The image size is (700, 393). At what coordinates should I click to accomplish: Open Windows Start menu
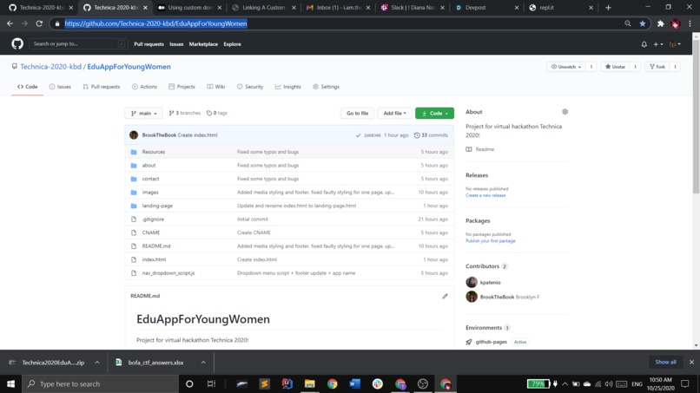pyautogui.click(x=10, y=383)
